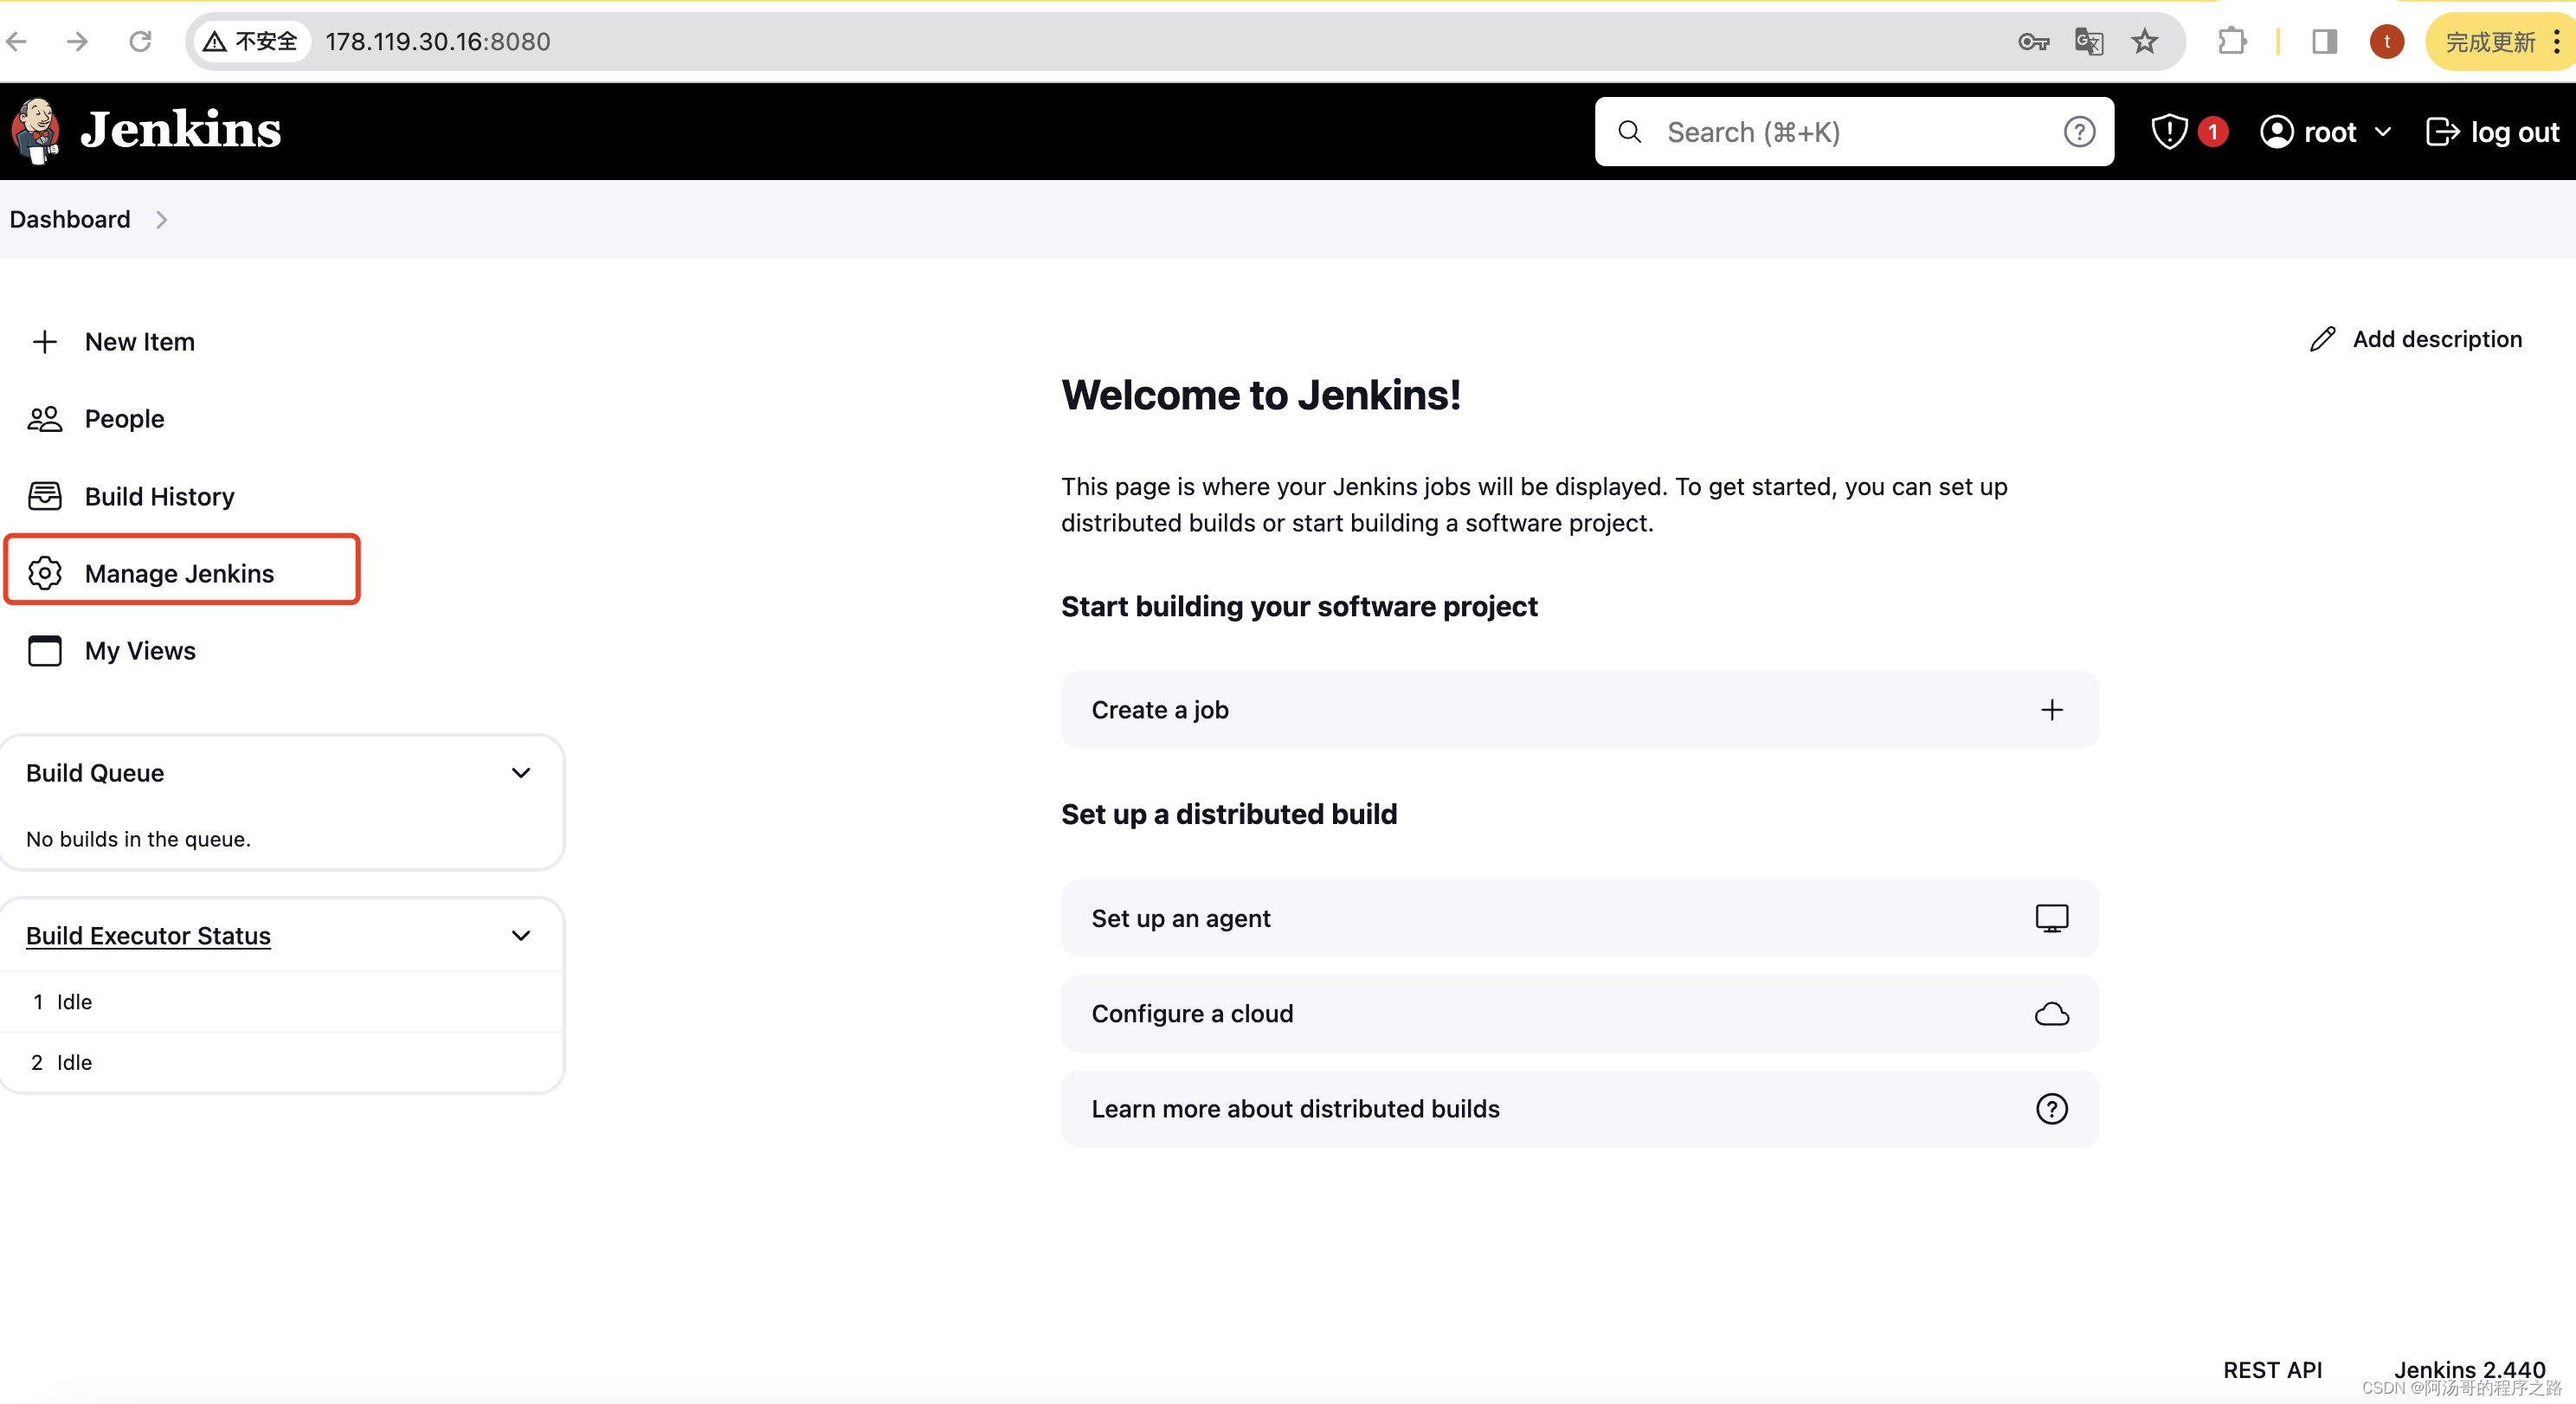Go back with the browser back arrow
Image resolution: width=2576 pixels, height=1404 pixels.
(x=17, y=41)
